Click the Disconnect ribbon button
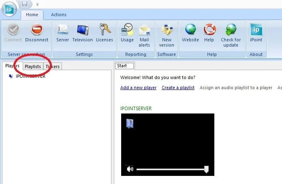This screenshot has width=282, height=184. [37, 33]
